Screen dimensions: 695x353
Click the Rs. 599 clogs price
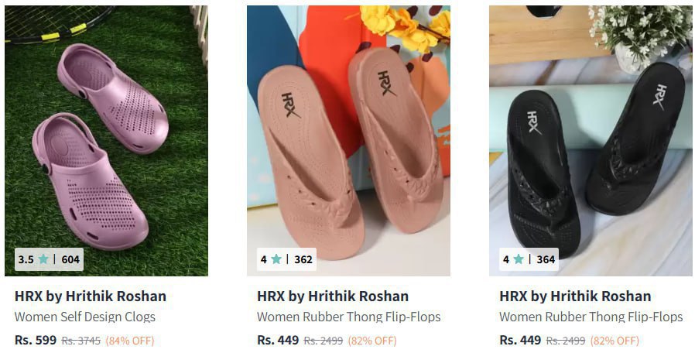pyautogui.click(x=36, y=340)
